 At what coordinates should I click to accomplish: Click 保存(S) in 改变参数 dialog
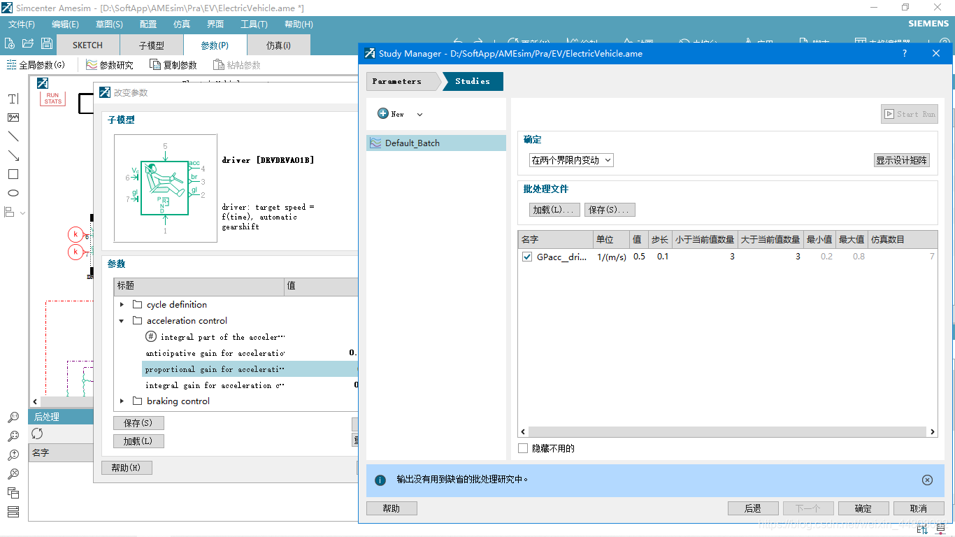coord(138,423)
